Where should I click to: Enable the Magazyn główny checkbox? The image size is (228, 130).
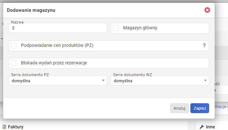tap(116, 28)
